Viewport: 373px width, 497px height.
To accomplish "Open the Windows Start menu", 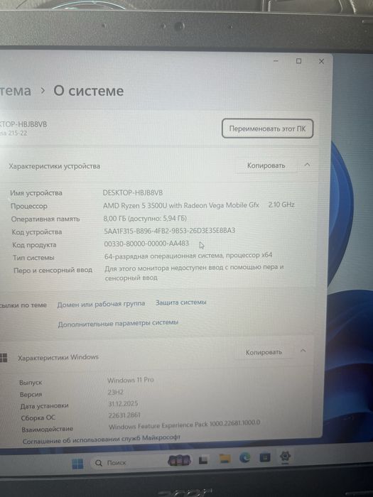I will [77, 464].
